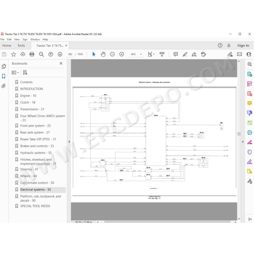Click the page number field showing 892
Screen dimensions: 254x254
70,54
